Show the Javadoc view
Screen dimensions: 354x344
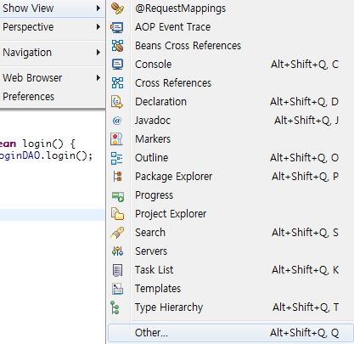tap(231, 121)
